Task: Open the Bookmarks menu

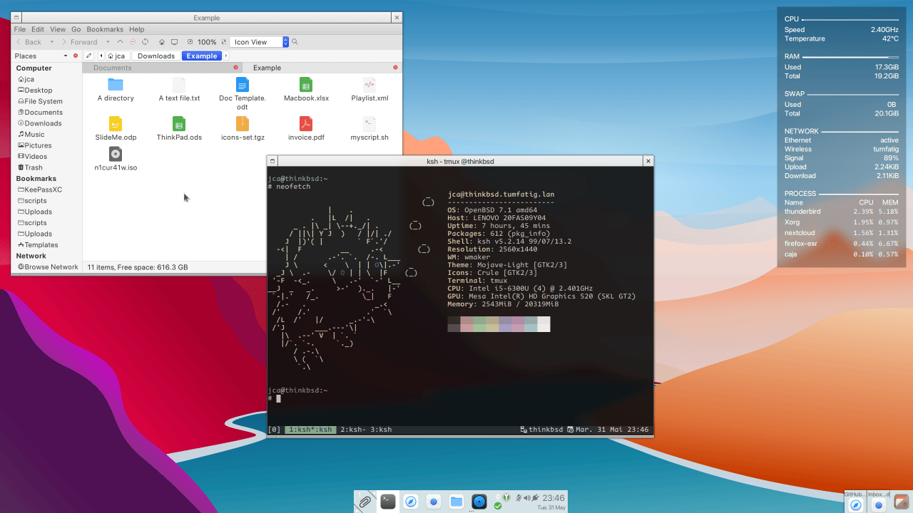Action: tap(105, 29)
